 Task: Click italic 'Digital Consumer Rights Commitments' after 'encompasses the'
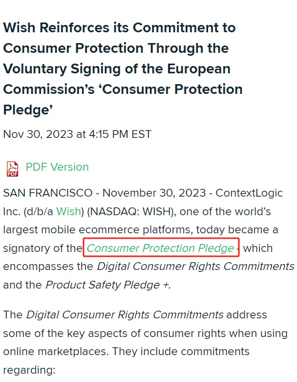pyautogui.click(x=195, y=266)
